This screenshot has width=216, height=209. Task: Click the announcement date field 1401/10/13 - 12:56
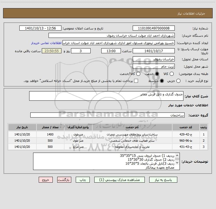(40, 28)
